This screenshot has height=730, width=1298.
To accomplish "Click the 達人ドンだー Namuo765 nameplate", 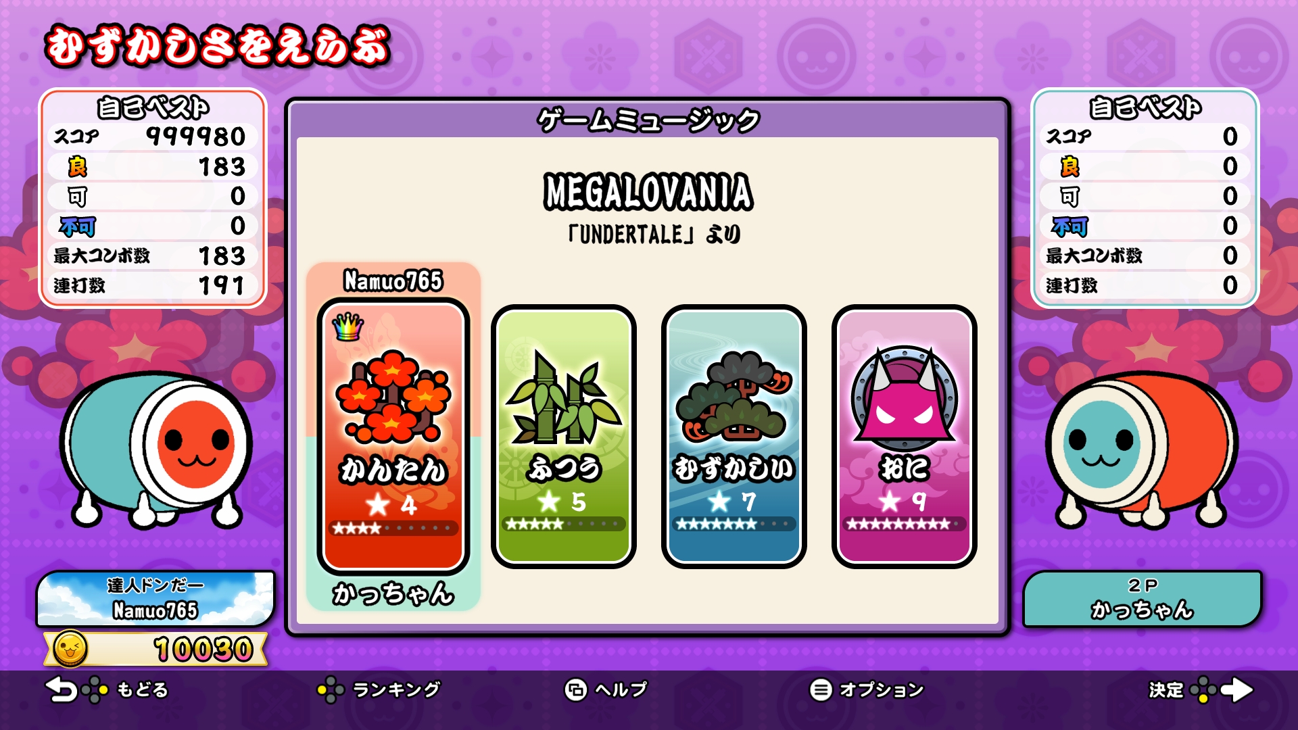I will point(155,598).
